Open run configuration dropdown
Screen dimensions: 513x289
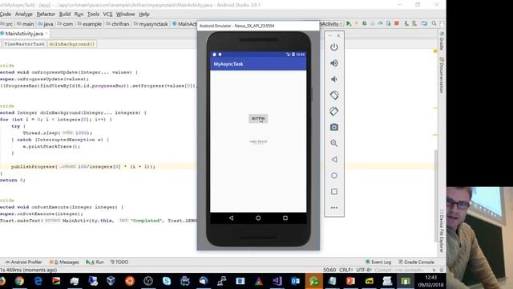click(331, 23)
